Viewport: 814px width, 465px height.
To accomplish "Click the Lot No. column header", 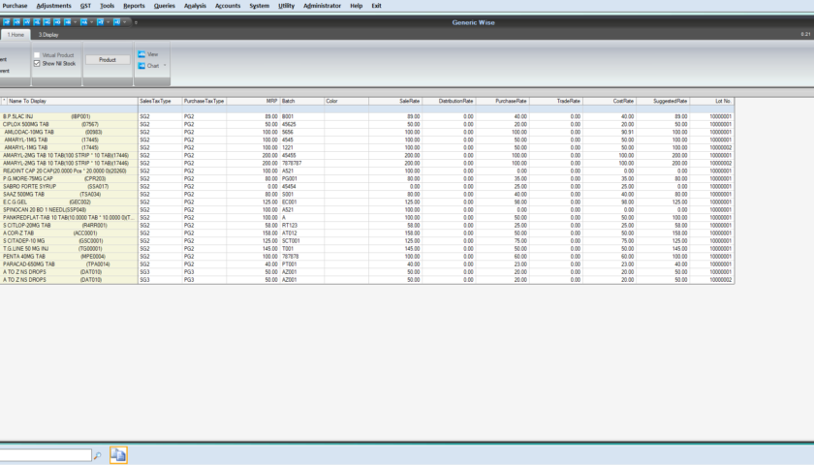I will pos(711,101).
